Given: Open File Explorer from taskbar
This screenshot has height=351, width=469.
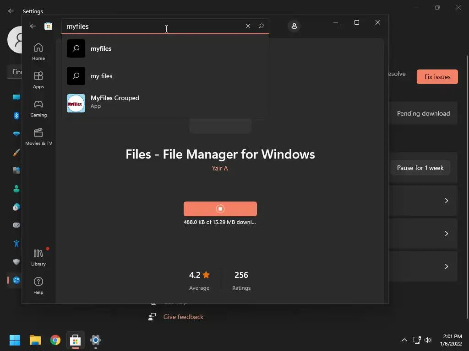Looking at the screenshot, I should tap(35, 340).
